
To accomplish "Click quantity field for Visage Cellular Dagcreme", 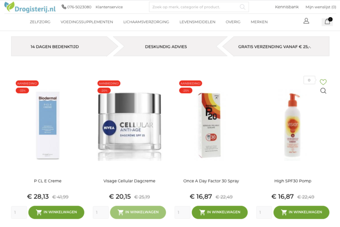I will click(x=101, y=212).
